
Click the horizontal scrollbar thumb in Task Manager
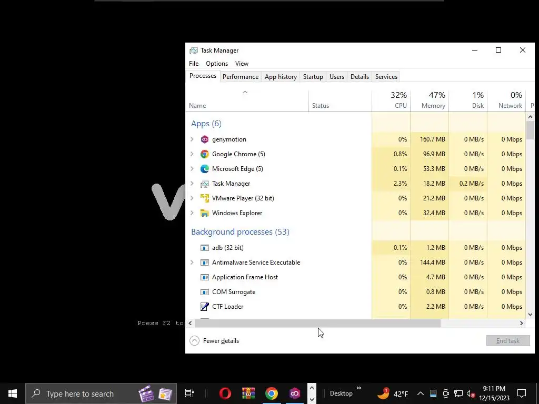pyautogui.click(x=317, y=324)
